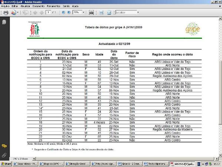
Task: Click the greyed comment bubbles toolbar icon
Action: (x=25, y=13)
